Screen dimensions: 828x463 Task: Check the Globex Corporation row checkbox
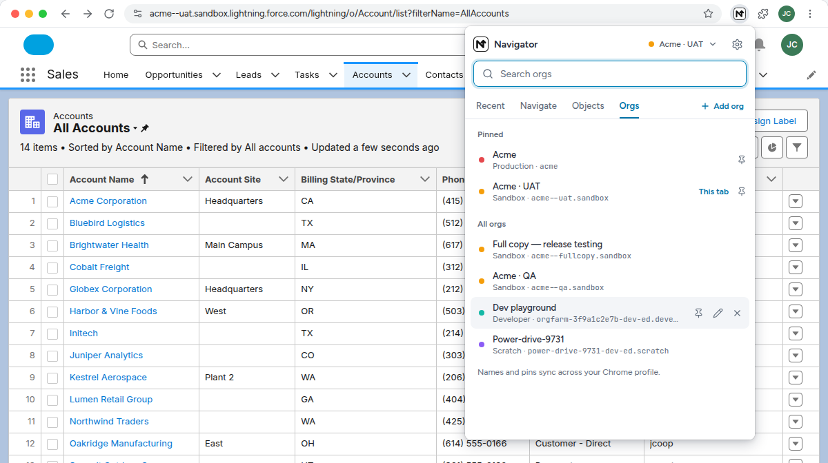pyautogui.click(x=52, y=289)
